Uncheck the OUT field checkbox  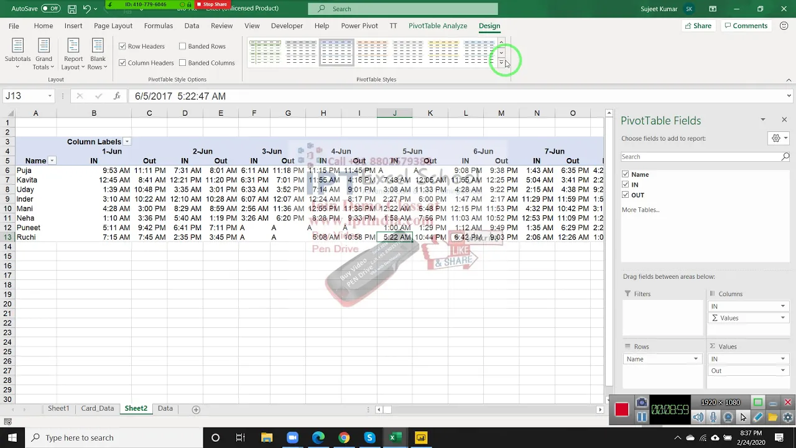(x=626, y=195)
